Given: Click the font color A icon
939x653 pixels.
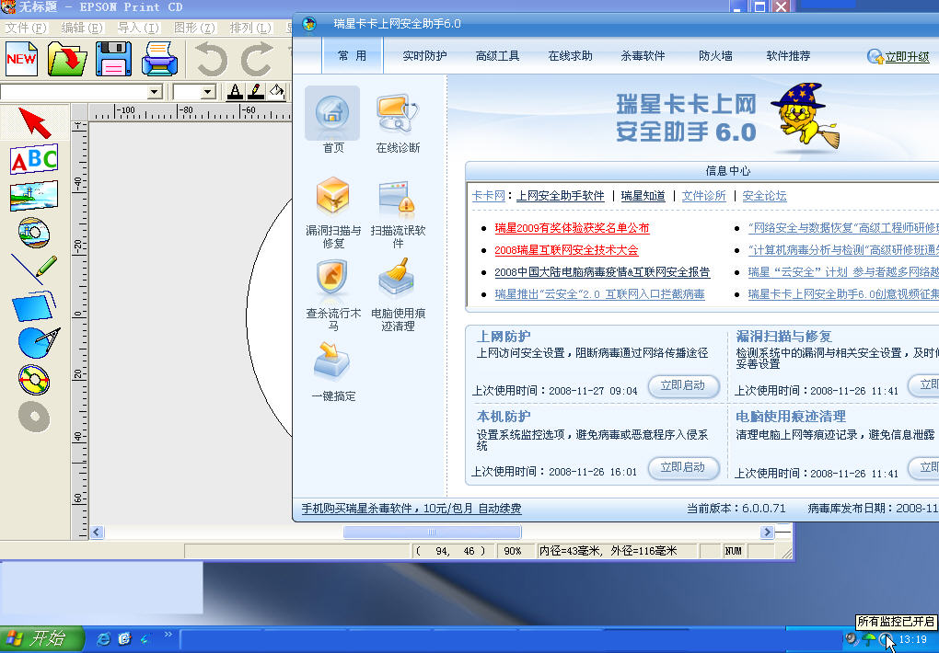Looking at the screenshot, I should coord(236,92).
